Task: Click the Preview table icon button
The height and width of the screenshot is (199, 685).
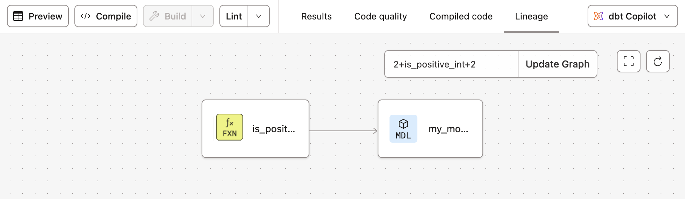Action: (38, 16)
